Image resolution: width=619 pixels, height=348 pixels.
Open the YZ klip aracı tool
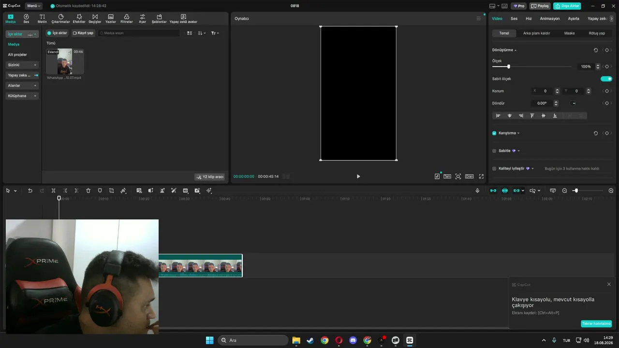pyautogui.click(x=210, y=177)
